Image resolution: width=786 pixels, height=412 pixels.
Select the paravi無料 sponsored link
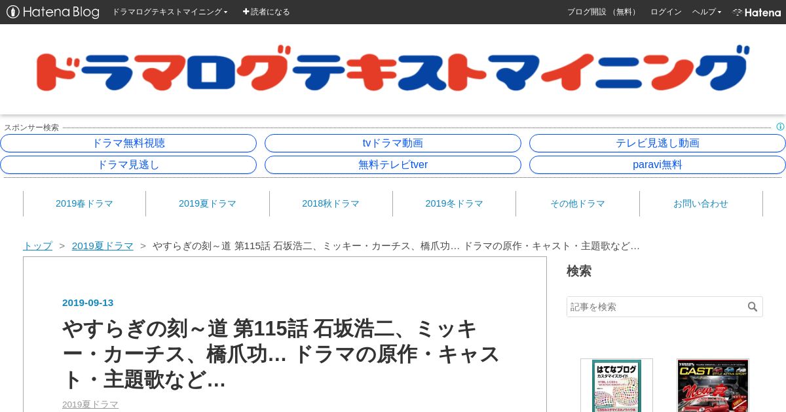tap(658, 165)
